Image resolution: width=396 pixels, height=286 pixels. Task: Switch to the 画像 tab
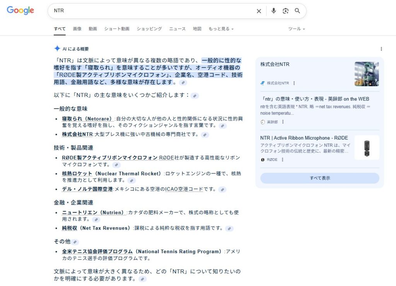tap(77, 29)
